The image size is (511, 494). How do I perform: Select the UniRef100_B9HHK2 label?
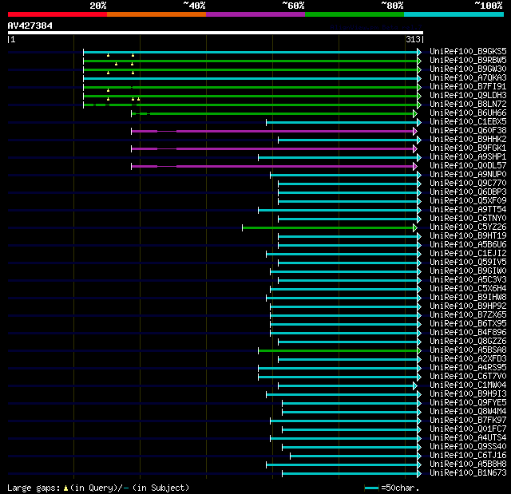click(468, 140)
